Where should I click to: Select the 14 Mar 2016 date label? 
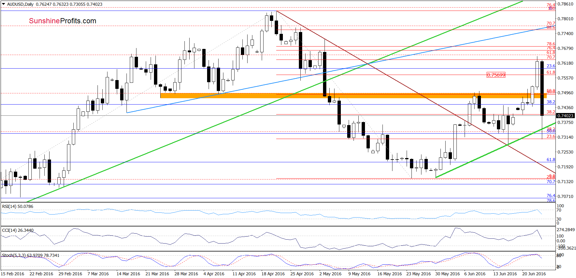128,274
